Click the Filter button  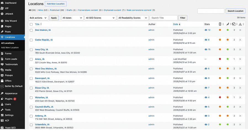[183, 18]
